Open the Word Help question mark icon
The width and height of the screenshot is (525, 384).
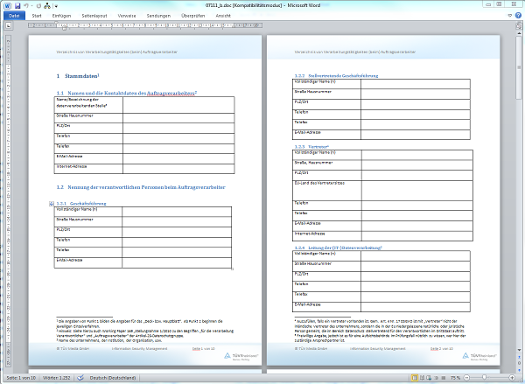tap(519, 16)
